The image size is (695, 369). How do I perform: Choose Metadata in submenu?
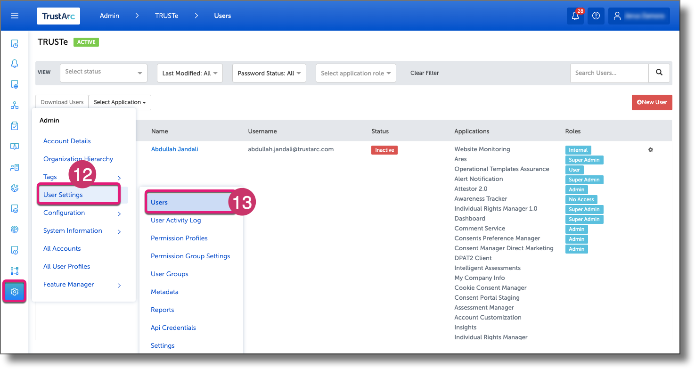(164, 292)
